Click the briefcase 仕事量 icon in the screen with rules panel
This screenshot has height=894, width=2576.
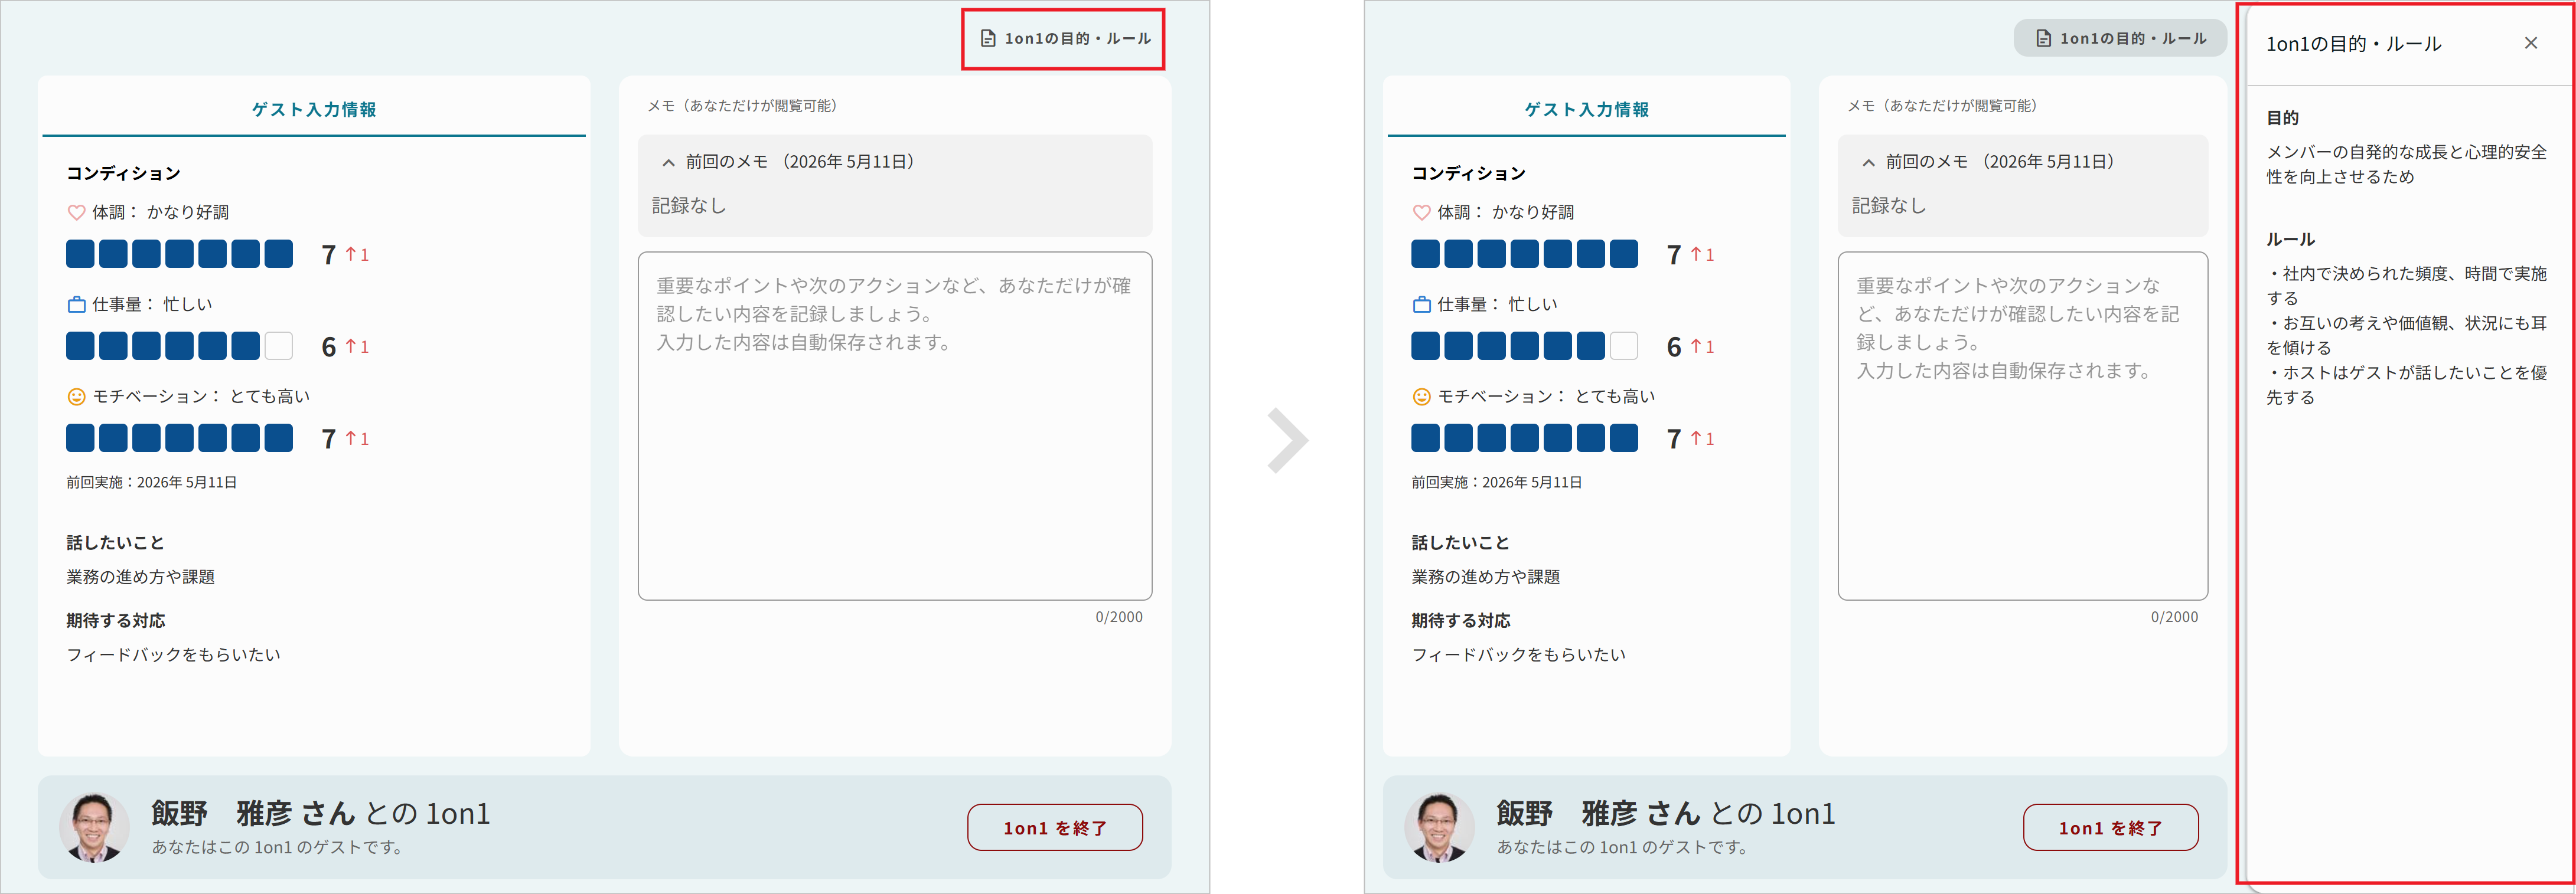pos(1421,304)
